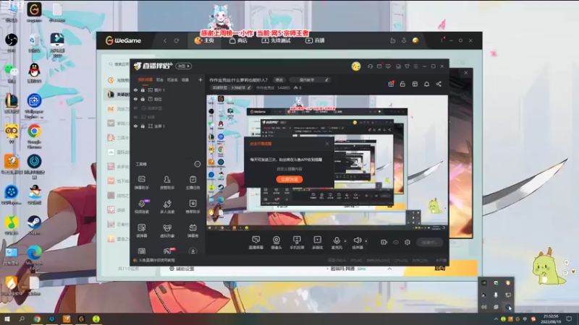This screenshot has height=325, width=579.
Task: Open the 视频连麦 tool in the toolbox
Action: tap(141, 207)
